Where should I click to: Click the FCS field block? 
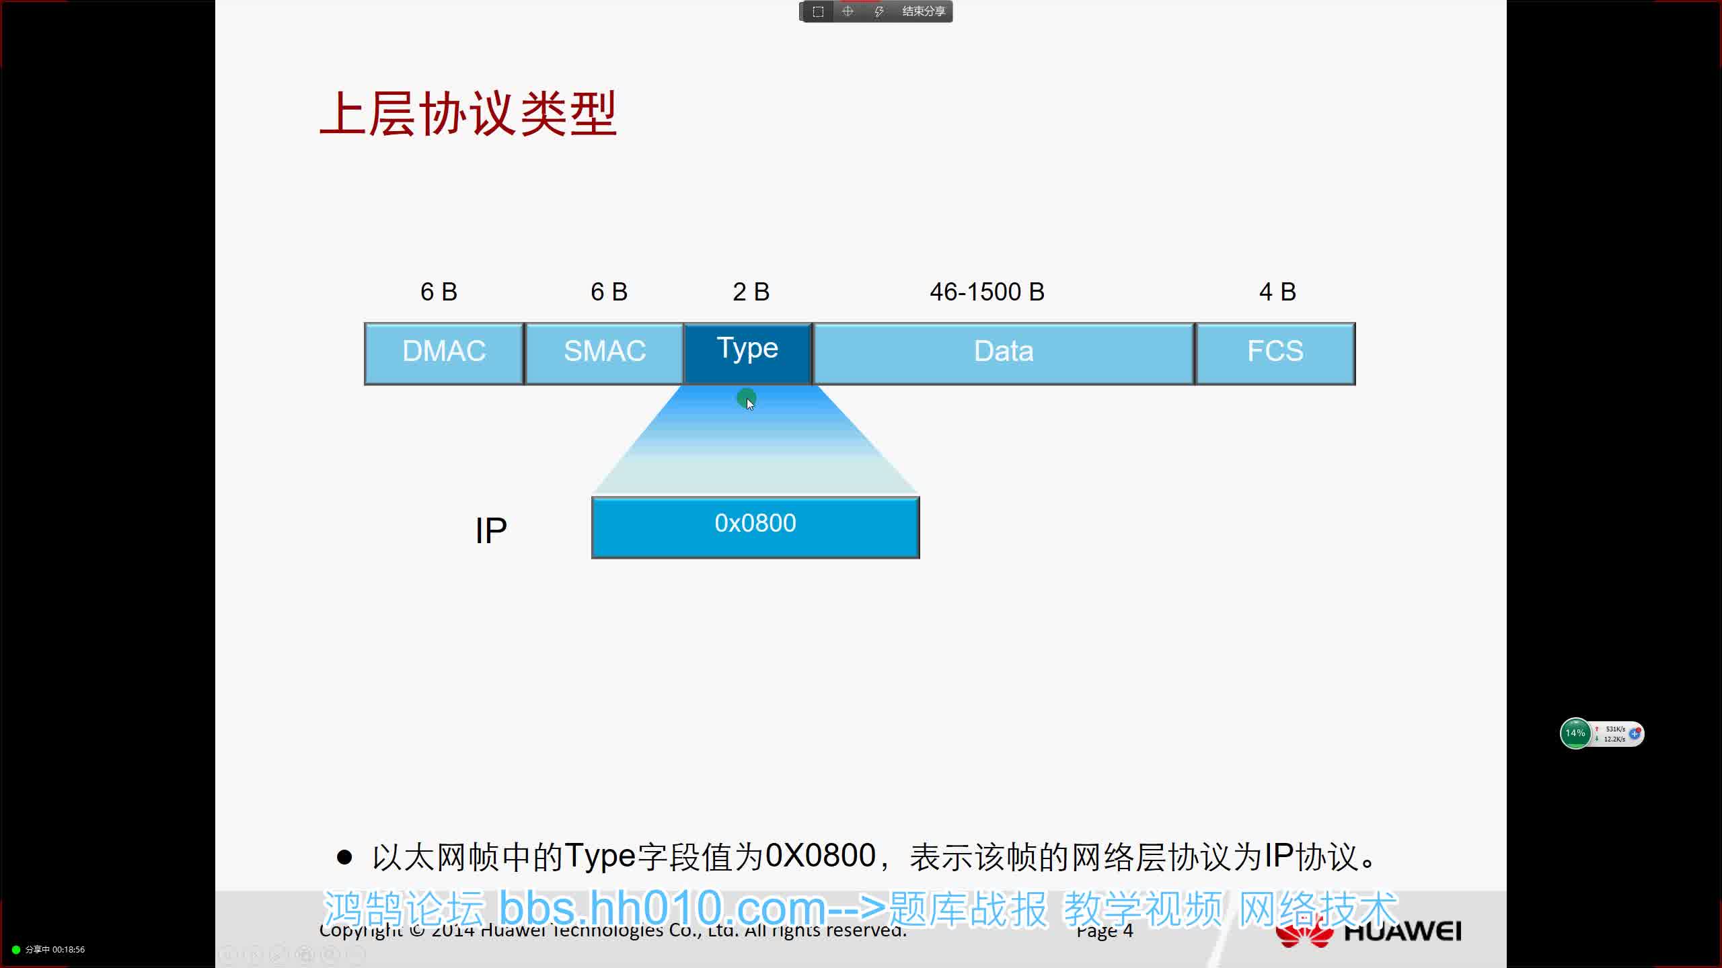pos(1275,354)
